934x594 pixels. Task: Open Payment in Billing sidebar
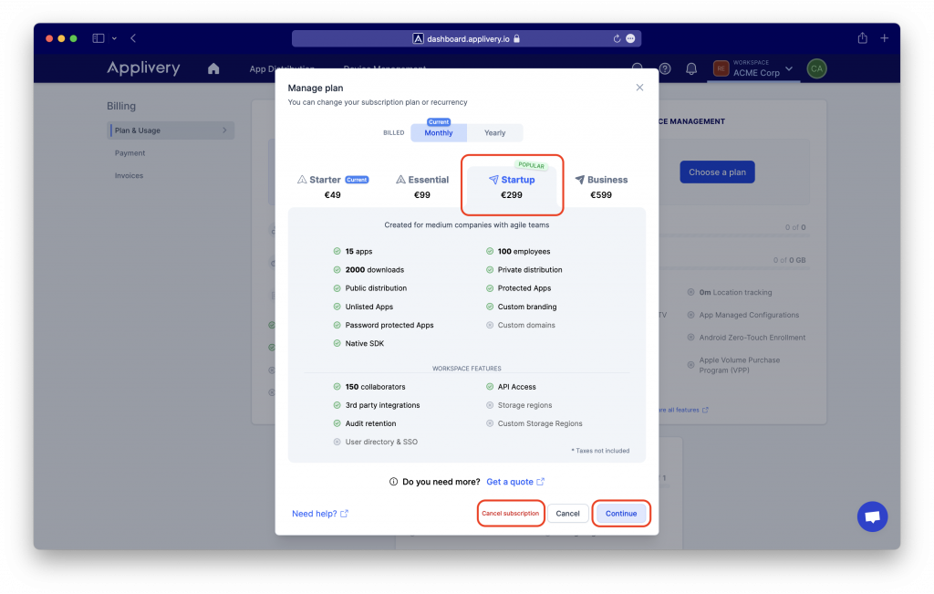point(130,153)
